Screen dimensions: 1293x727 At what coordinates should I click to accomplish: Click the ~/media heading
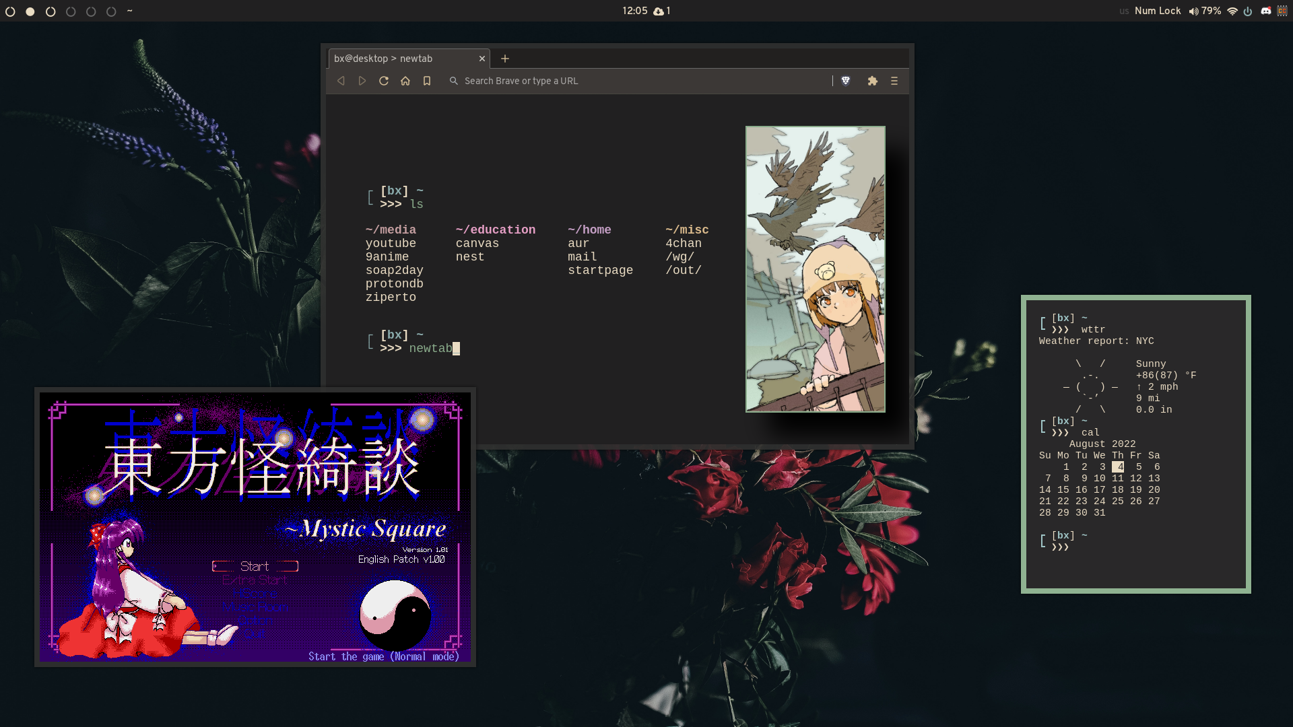click(391, 230)
